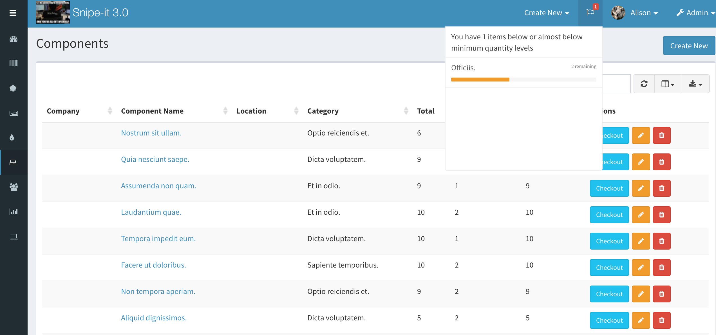Viewport: 716px width, 335px height.
Task: Edit Aliquid dignissimos with pencil icon
Action: point(641,320)
